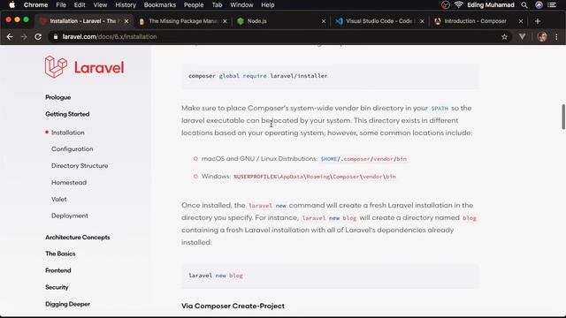Click the Windows AppData Composer vendor path

(x=315, y=177)
